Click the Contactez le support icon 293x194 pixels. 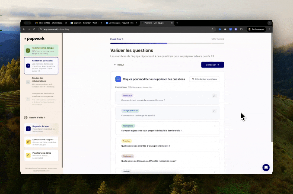click(28, 142)
